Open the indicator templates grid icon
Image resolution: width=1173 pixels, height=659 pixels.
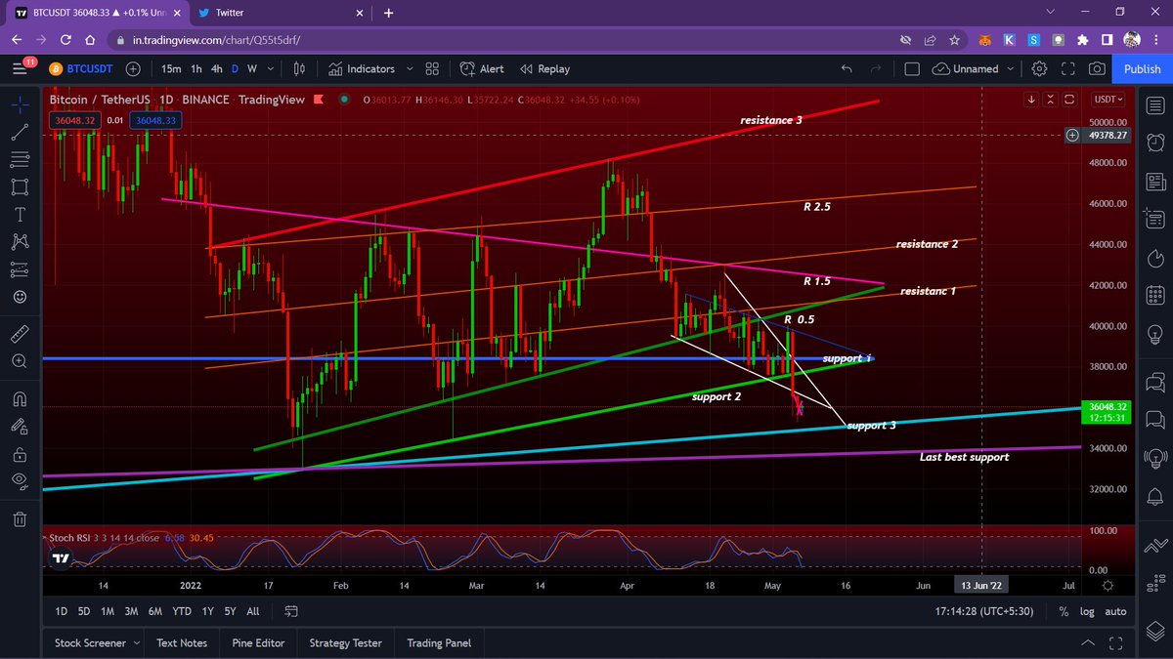click(431, 68)
